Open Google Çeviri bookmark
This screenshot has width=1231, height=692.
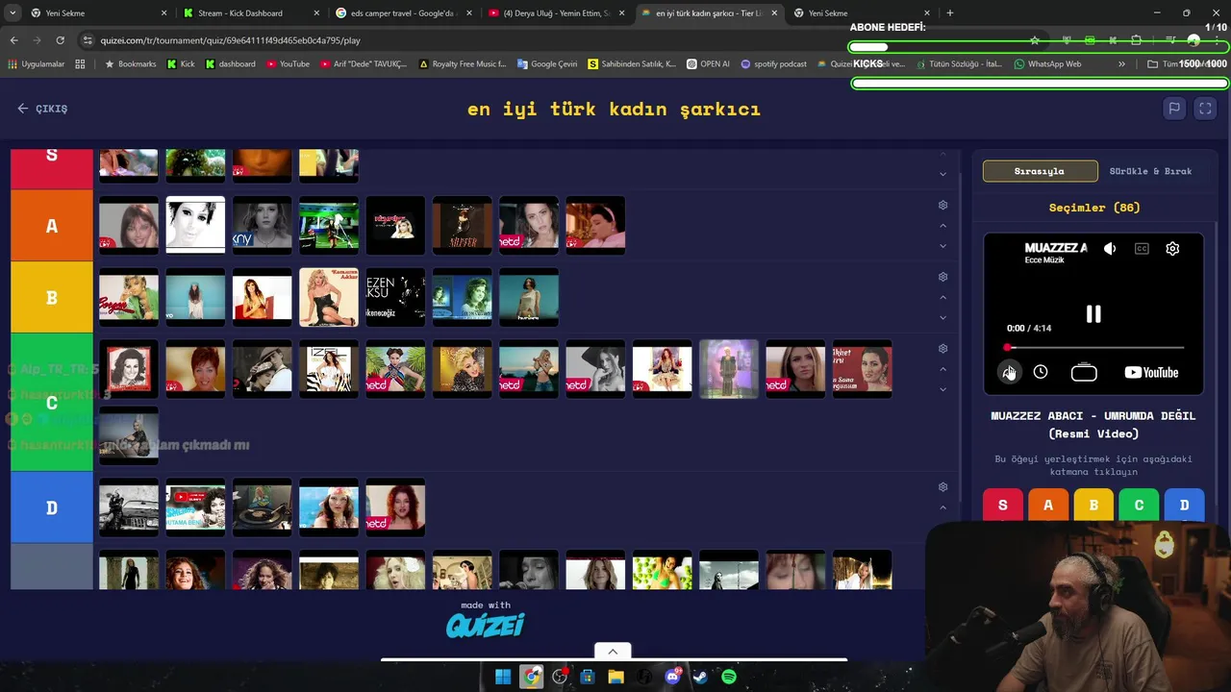click(547, 64)
